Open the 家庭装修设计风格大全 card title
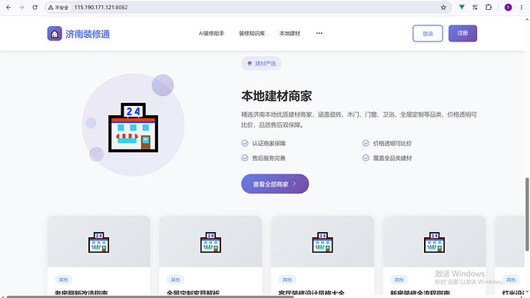 (x=311, y=293)
